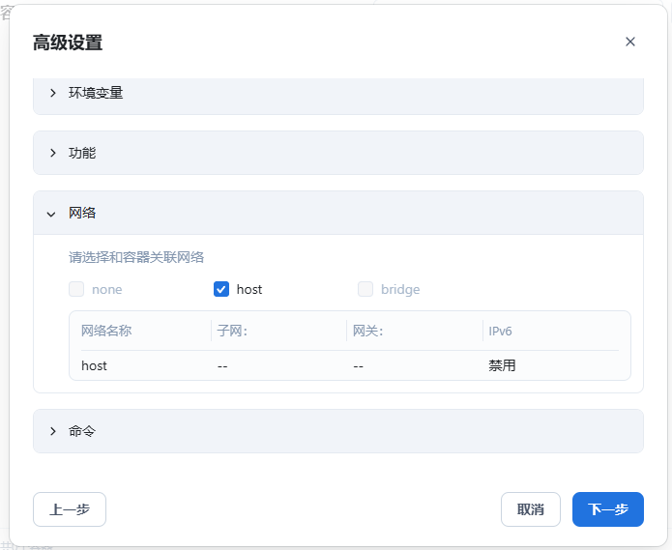Click the 子网 column header
This screenshot has width=672, height=550.
(232, 331)
